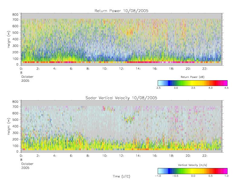Click the '100' height tick on the Return Power plot
Viewport: 239px width, 185px height.
[15, 59]
